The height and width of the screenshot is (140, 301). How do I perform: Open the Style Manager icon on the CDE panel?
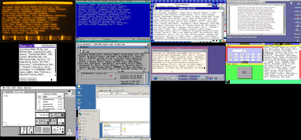click(x=207, y=78)
